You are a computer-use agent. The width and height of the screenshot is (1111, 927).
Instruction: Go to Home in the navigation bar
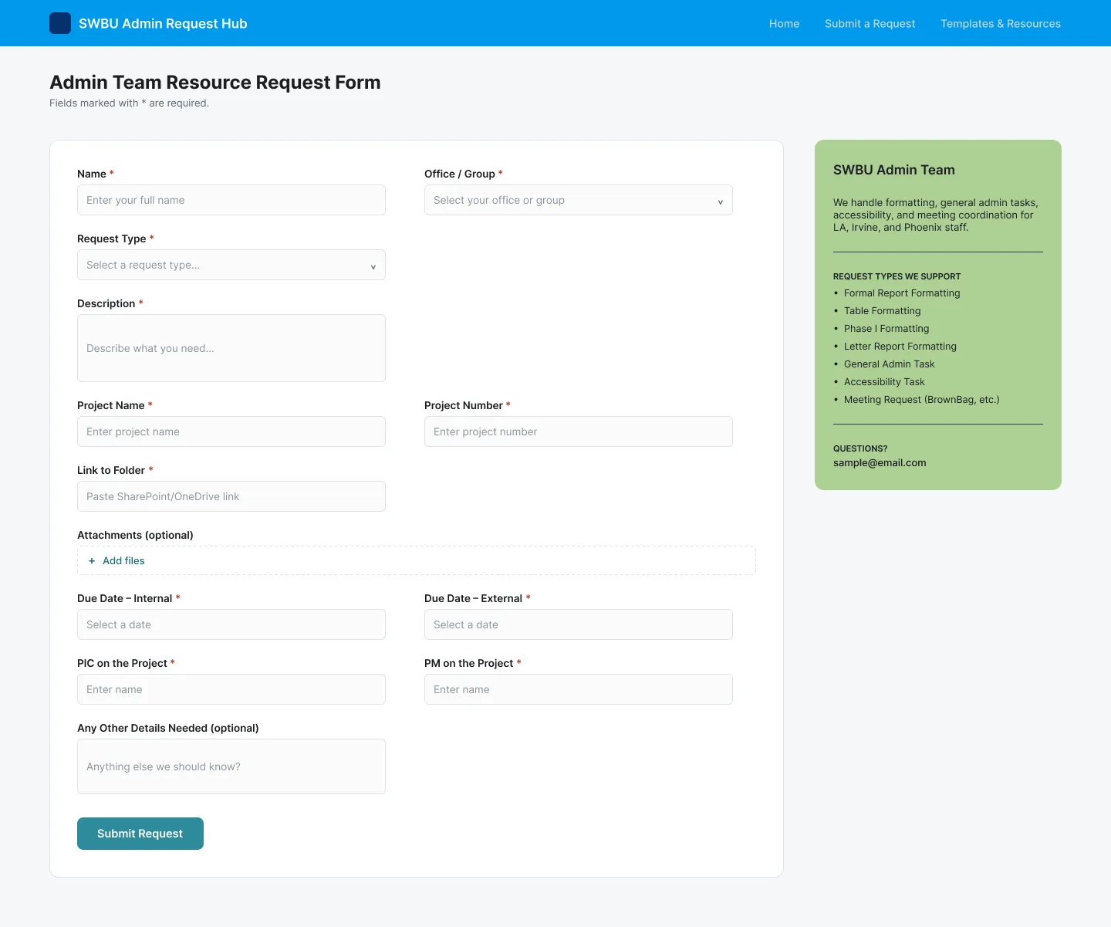784,24
